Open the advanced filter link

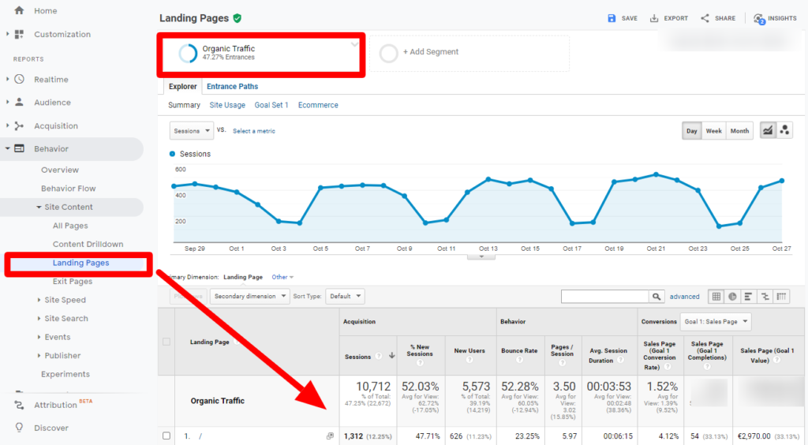(x=684, y=297)
